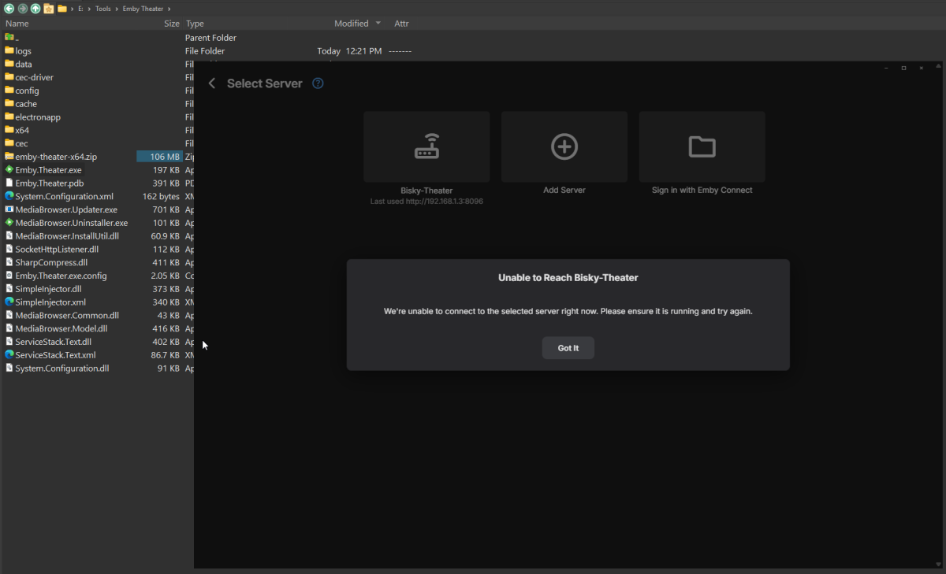
Task: Expand the Modified column sort dropdown
Action: (378, 24)
